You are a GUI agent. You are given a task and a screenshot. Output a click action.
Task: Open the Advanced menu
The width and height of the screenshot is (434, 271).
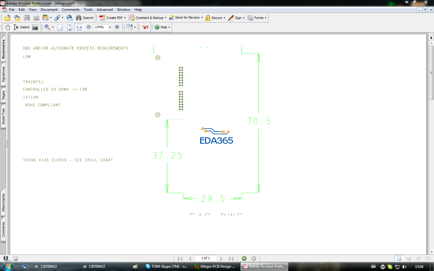pos(105,10)
